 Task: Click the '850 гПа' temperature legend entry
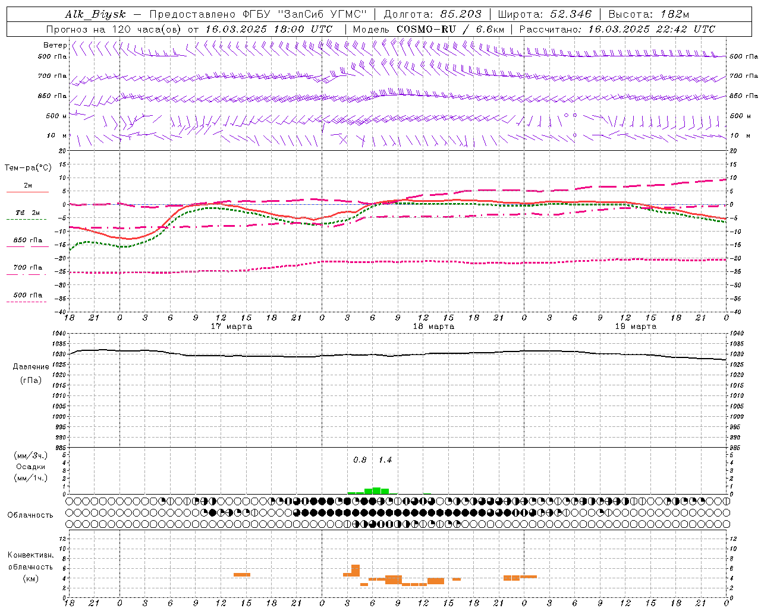[x=28, y=240]
